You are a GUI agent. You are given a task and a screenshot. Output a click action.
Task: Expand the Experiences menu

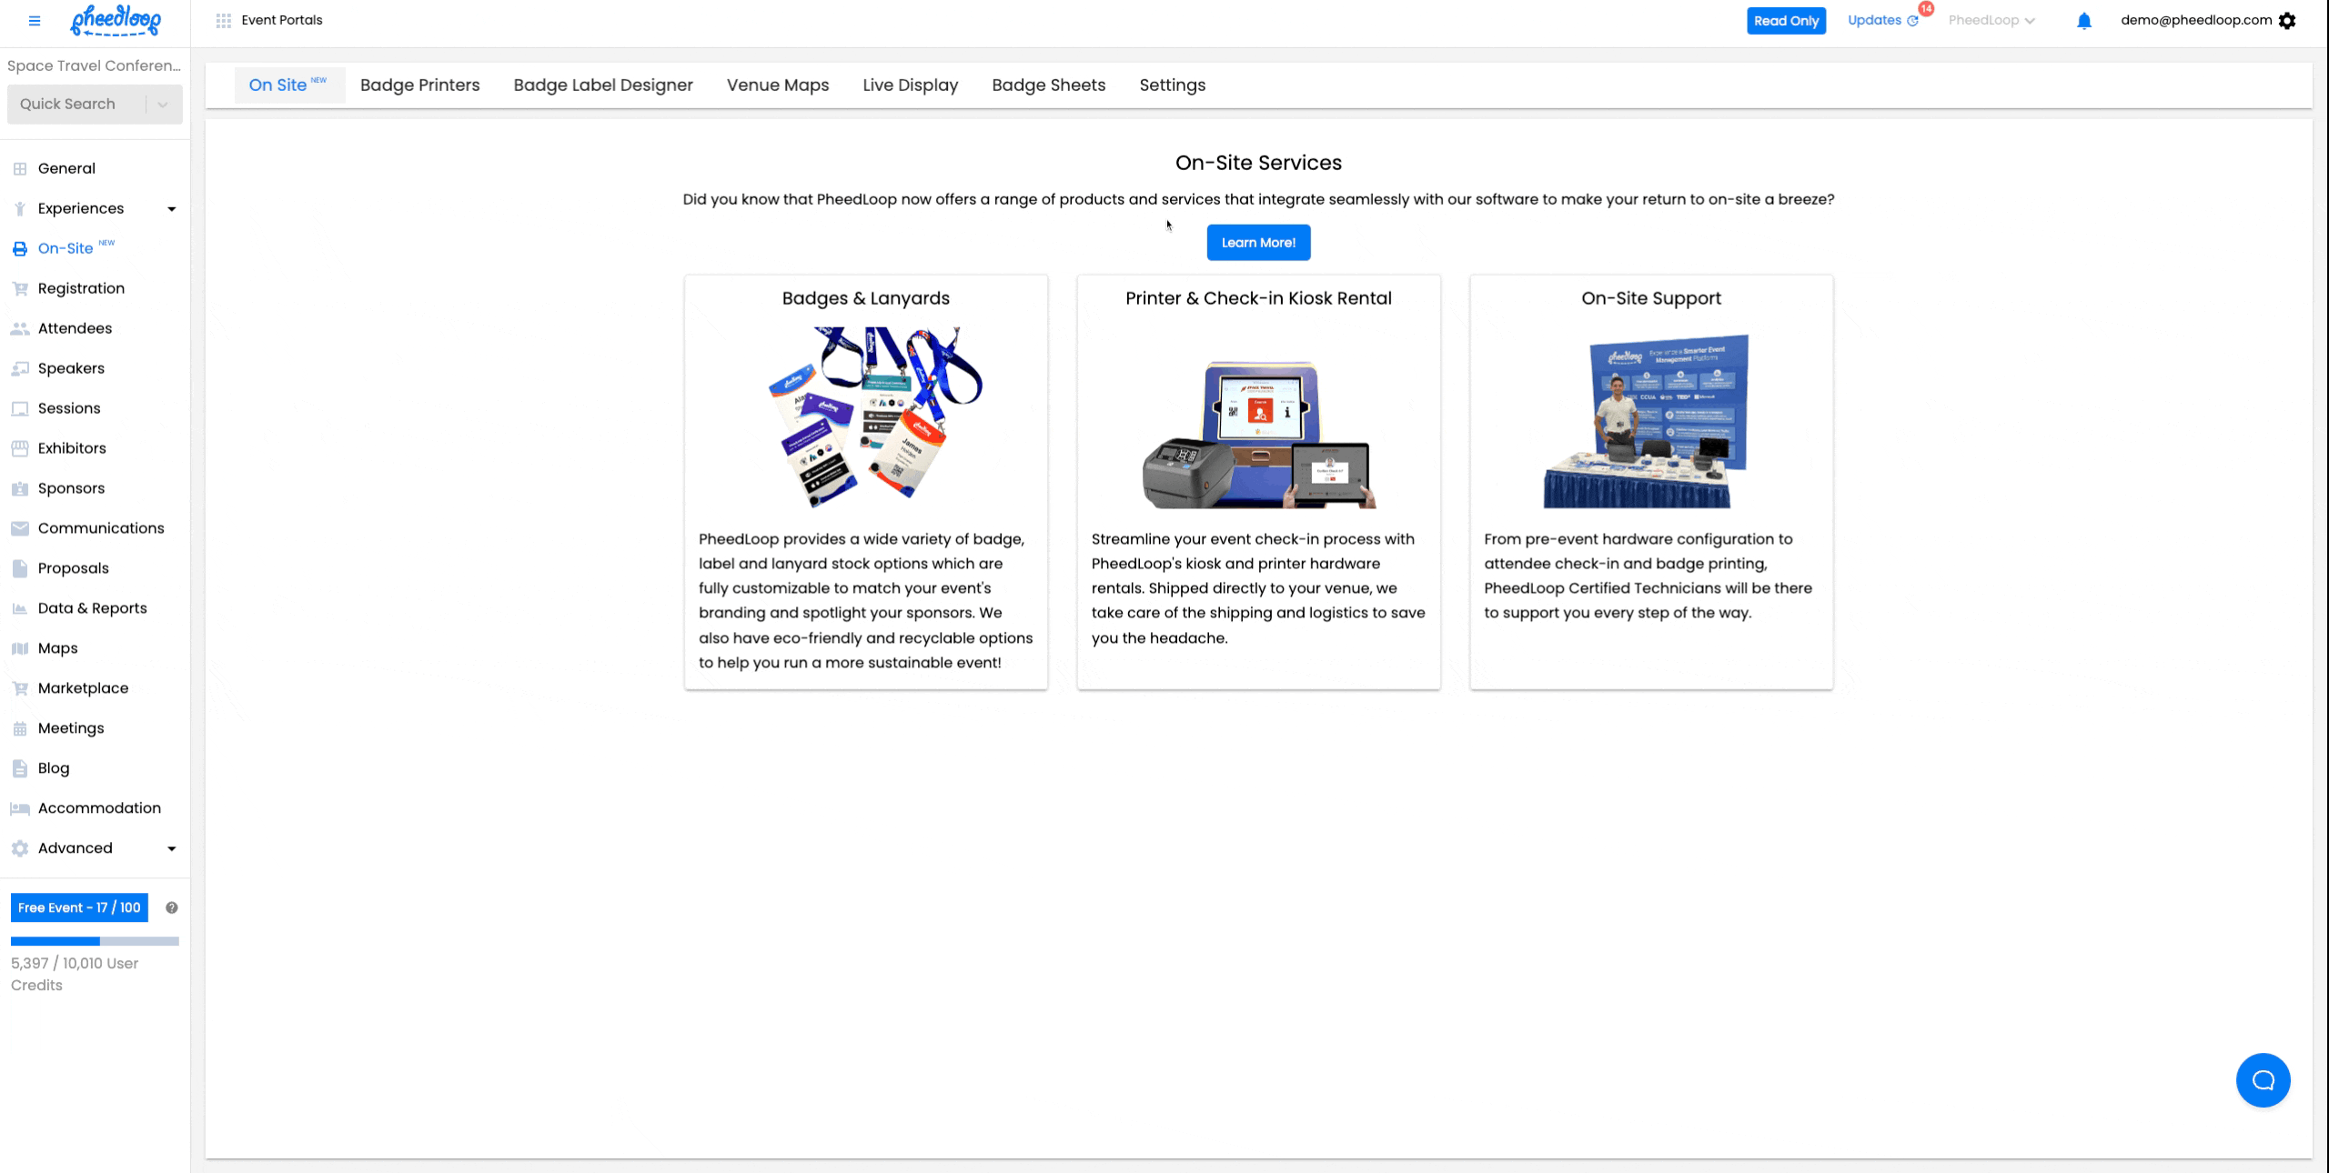pos(171,209)
